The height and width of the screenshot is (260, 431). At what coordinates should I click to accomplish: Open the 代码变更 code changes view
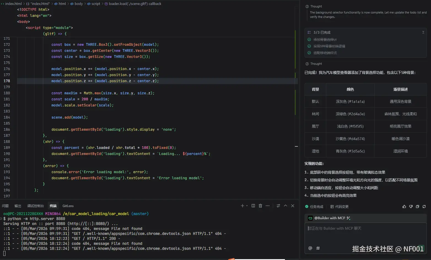[x=340, y=207]
